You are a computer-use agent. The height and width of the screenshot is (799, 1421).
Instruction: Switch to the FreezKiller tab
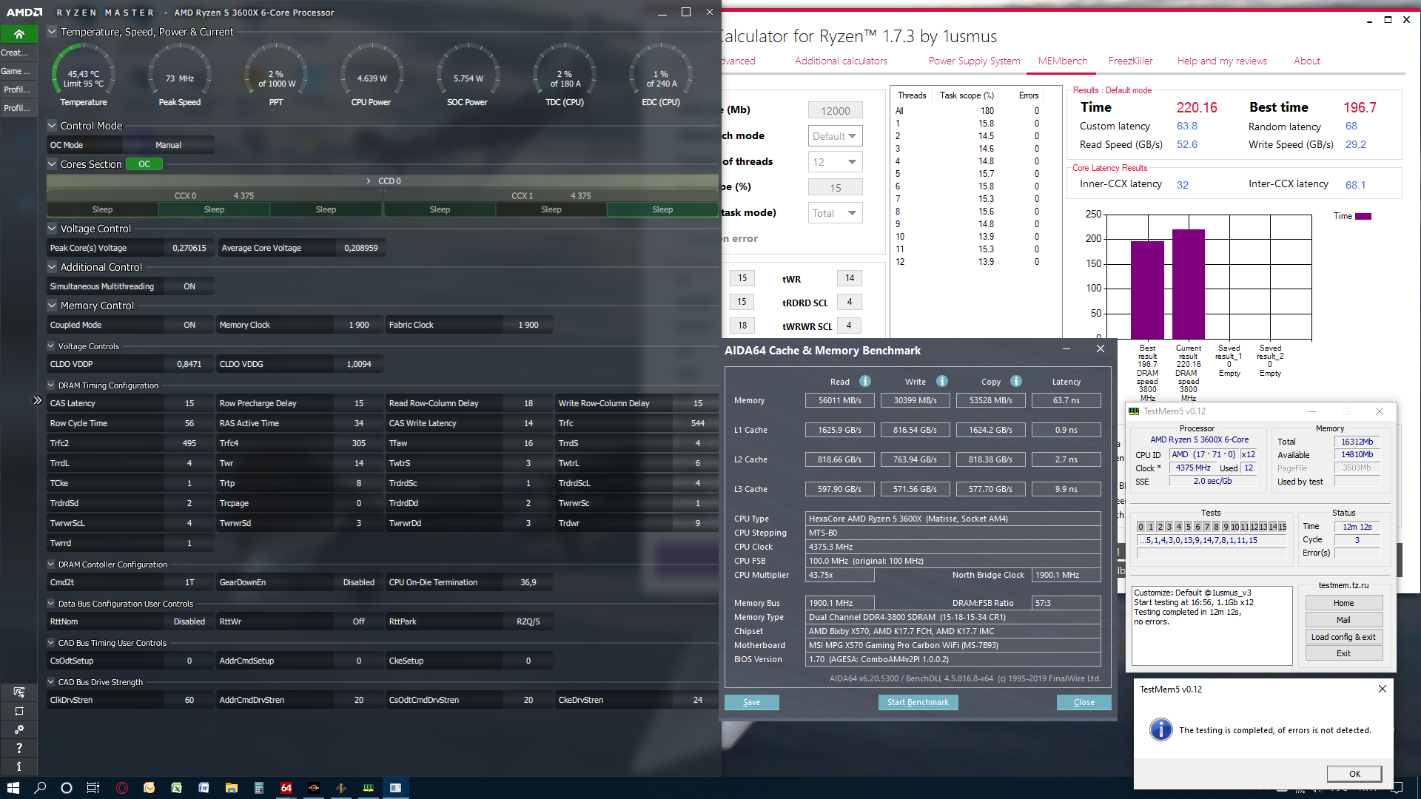pos(1130,61)
